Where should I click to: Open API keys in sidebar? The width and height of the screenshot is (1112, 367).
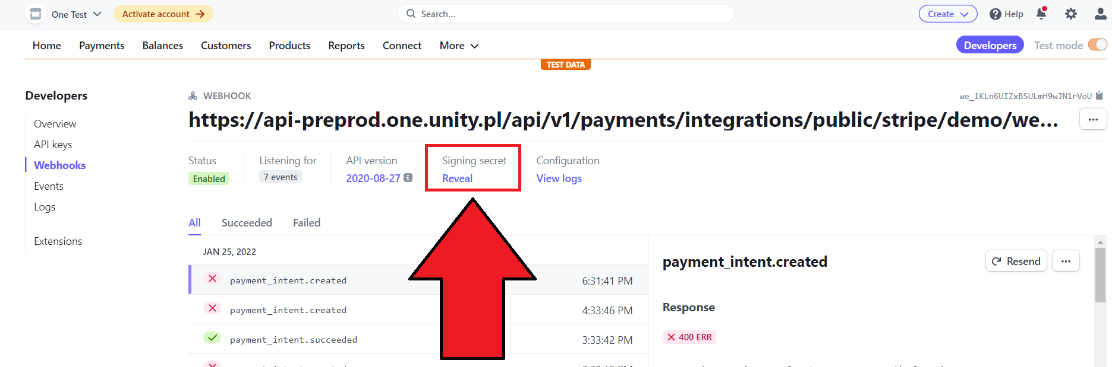53,145
